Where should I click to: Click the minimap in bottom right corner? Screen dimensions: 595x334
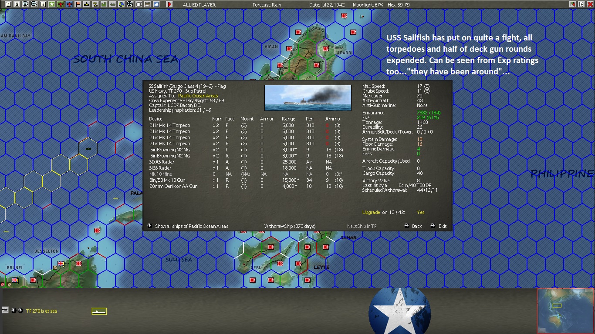(565, 311)
